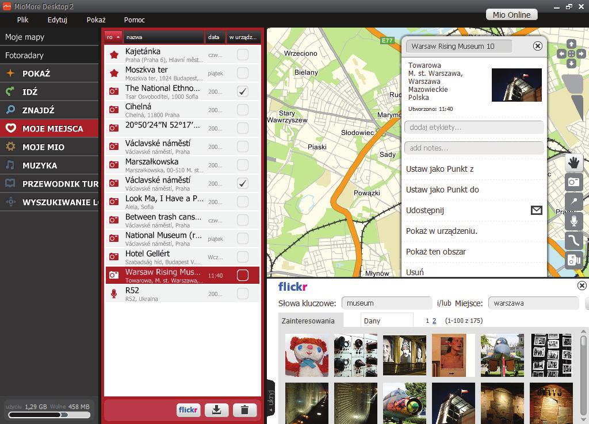Close the flickr panel

pos(582,286)
